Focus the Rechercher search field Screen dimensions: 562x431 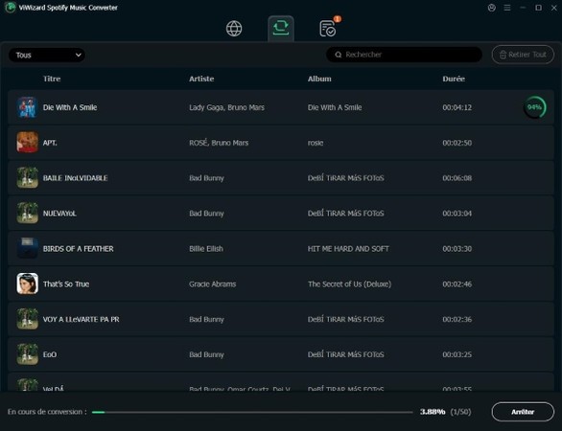tap(404, 55)
